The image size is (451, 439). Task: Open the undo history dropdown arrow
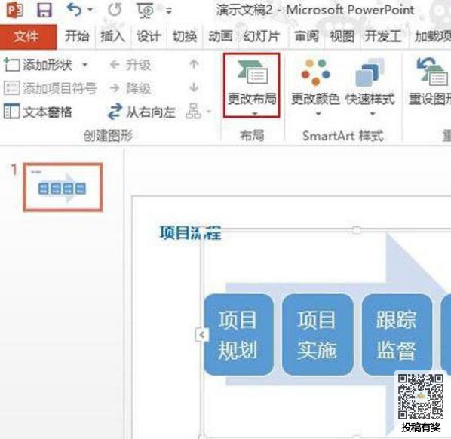click(90, 10)
